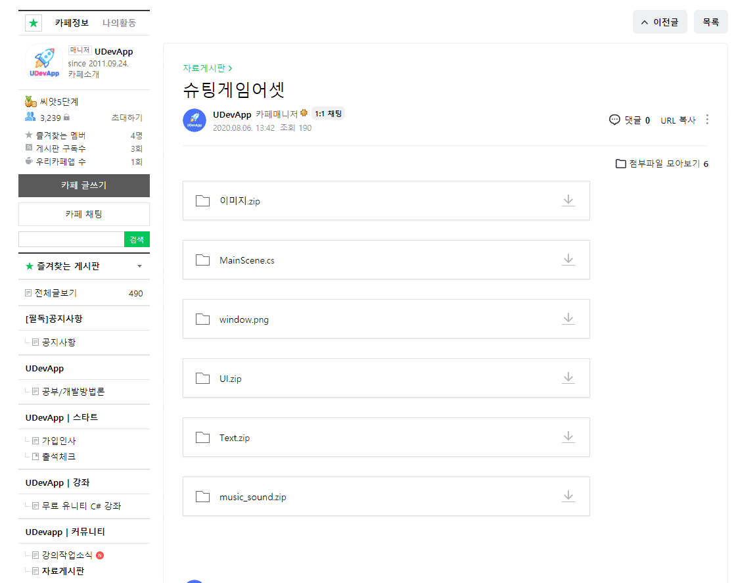Image resolution: width=732 pixels, height=583 pixels.
Task: Open the 공부/개발방법론 board
Action: [74, 392]
